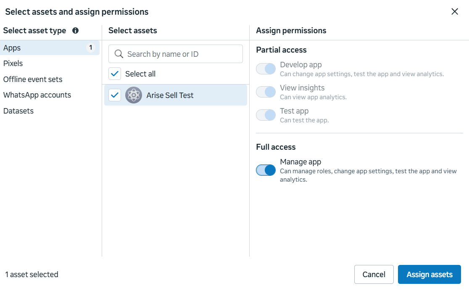Uncheck the Arise Sell Test checkbox
469x291 pixels.
pos(115,95)
